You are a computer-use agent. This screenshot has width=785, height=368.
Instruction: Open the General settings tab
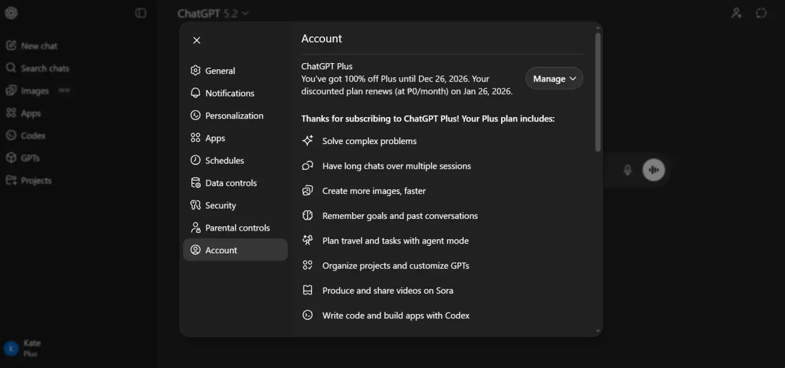click(x=235, y=71)
